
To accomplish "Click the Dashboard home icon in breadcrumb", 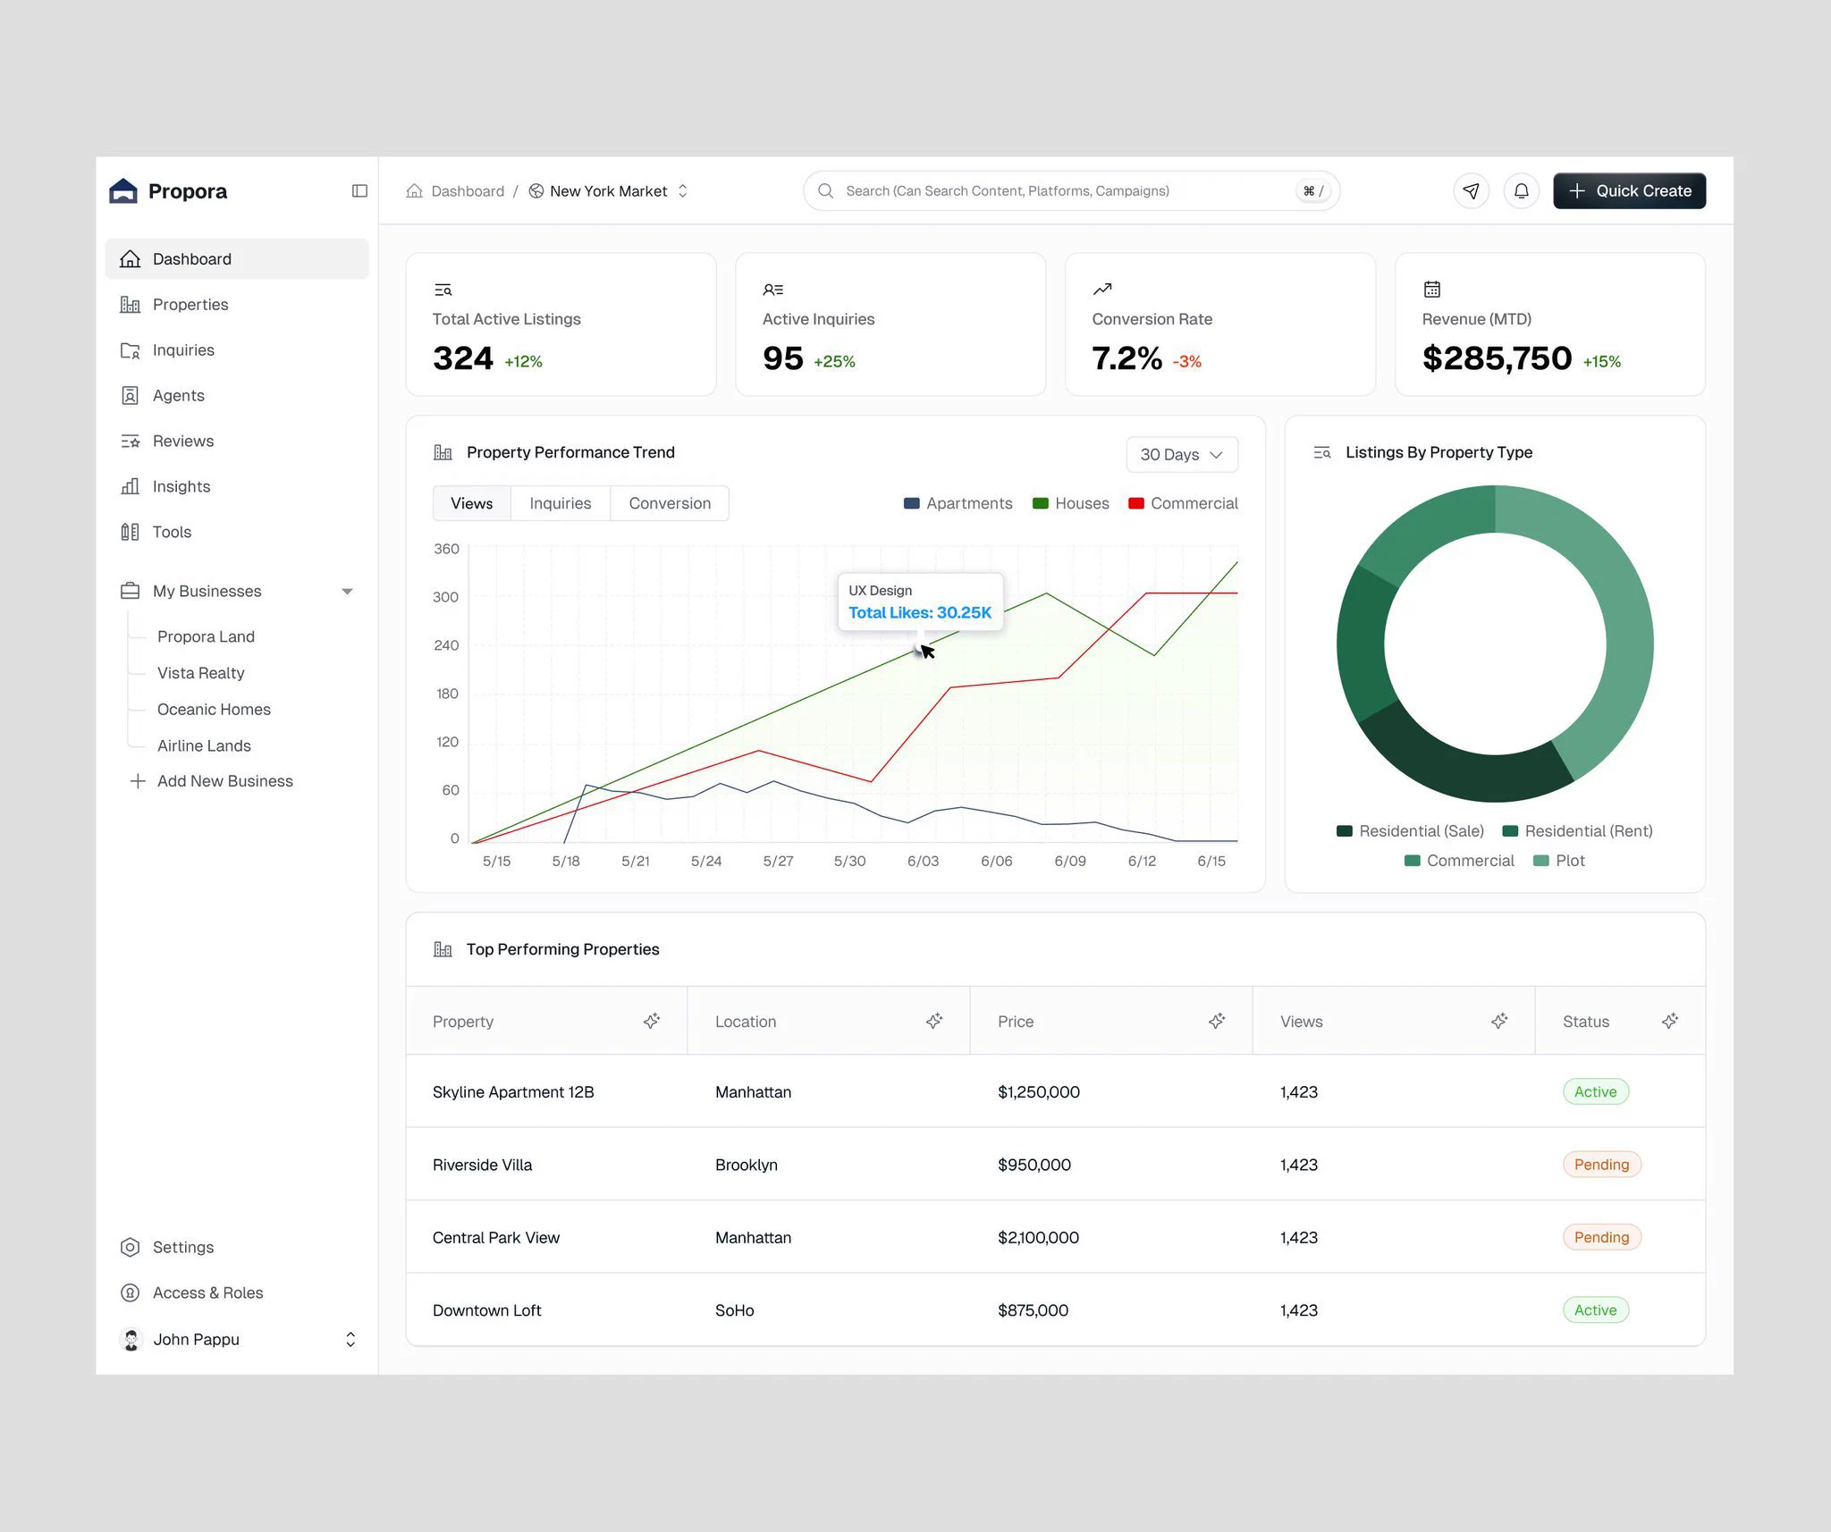I will pyautogui.click(x=414, y=190).
